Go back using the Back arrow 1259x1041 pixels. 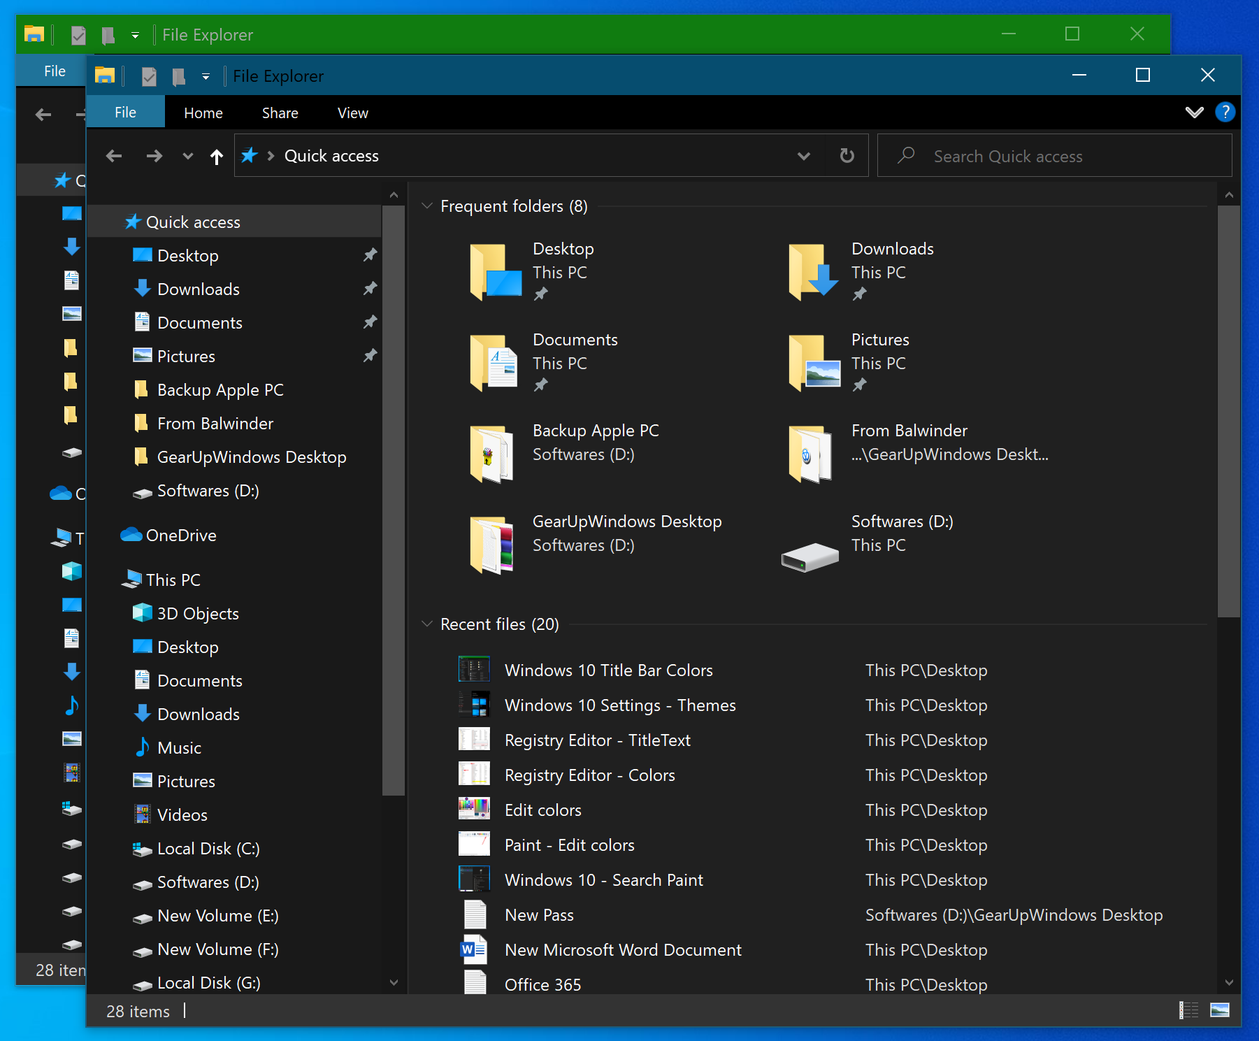[x=114, y=156]
